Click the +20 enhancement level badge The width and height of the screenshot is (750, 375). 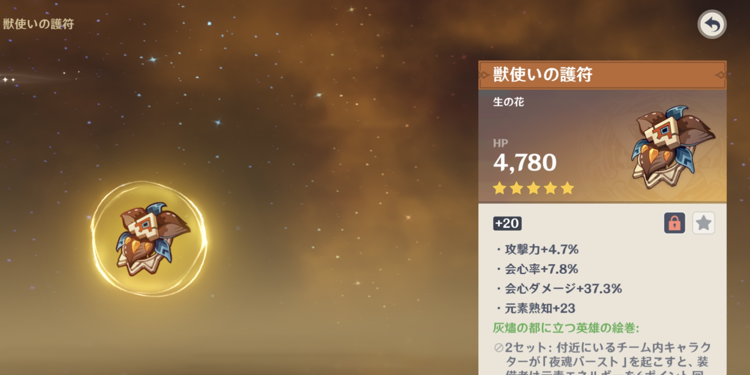(507, 223)
